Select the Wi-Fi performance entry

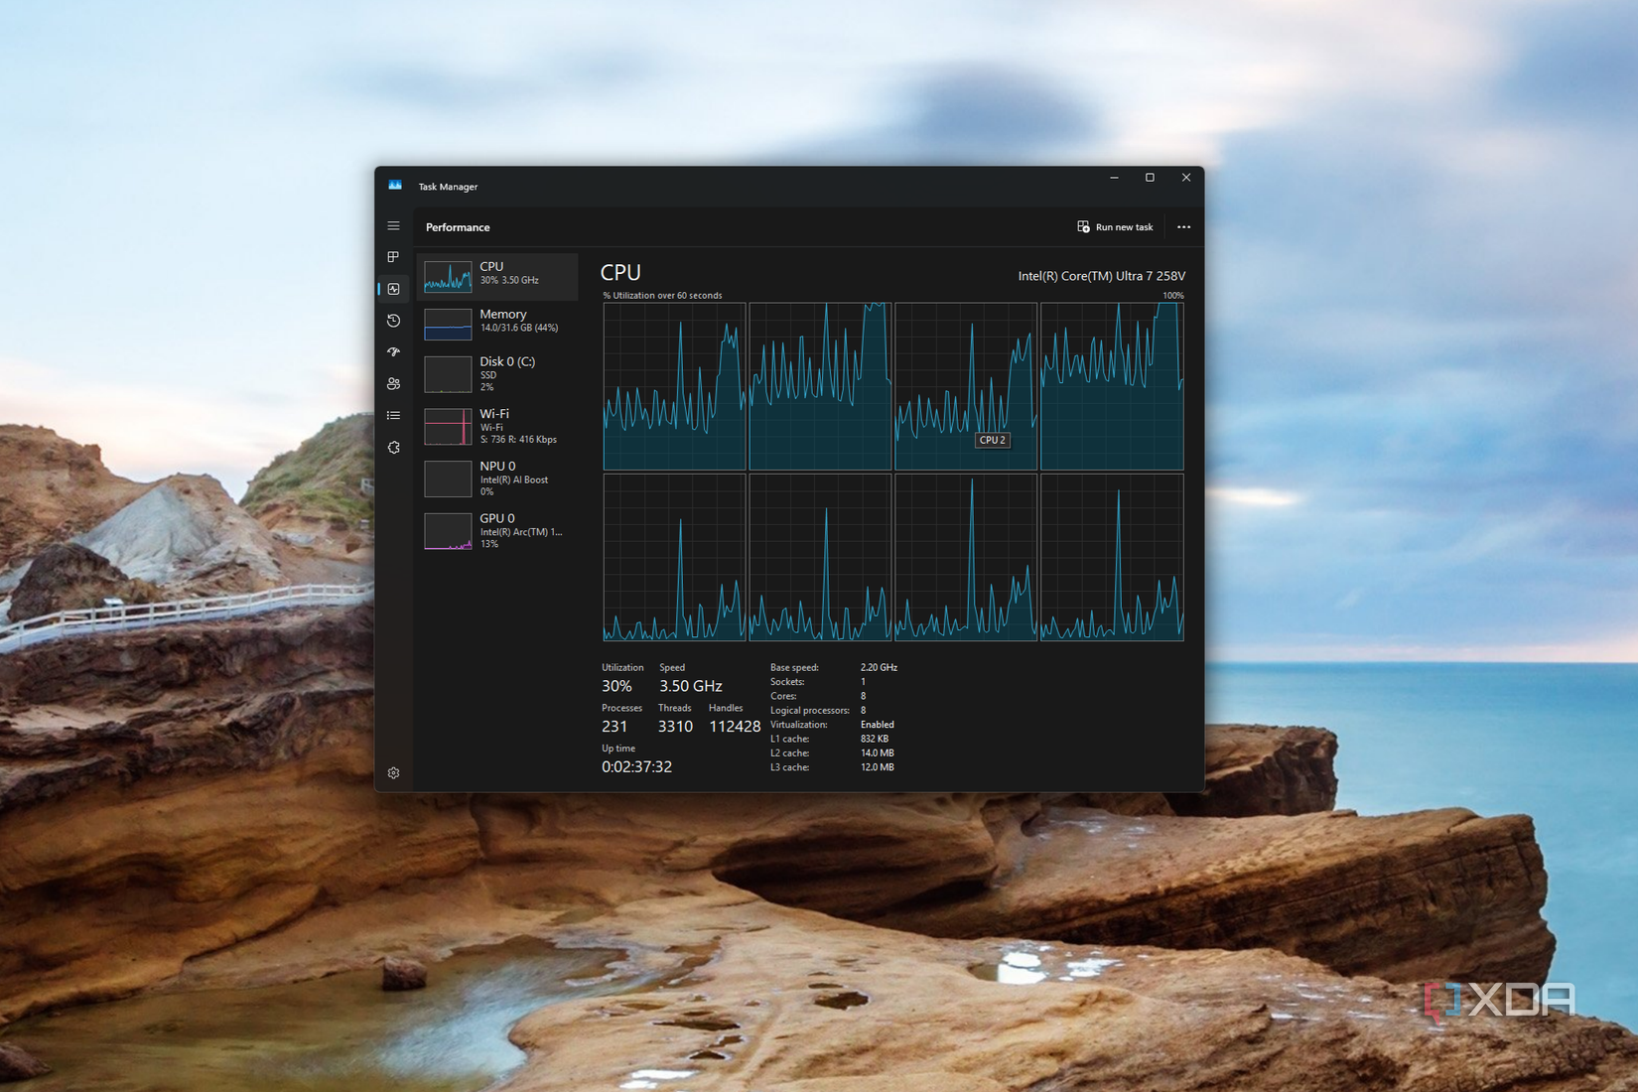click(497, 426)
